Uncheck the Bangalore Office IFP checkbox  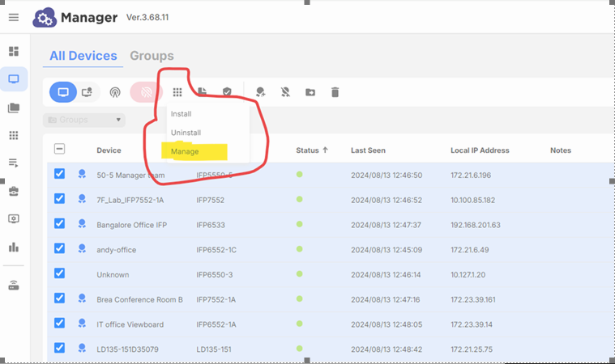60,223
